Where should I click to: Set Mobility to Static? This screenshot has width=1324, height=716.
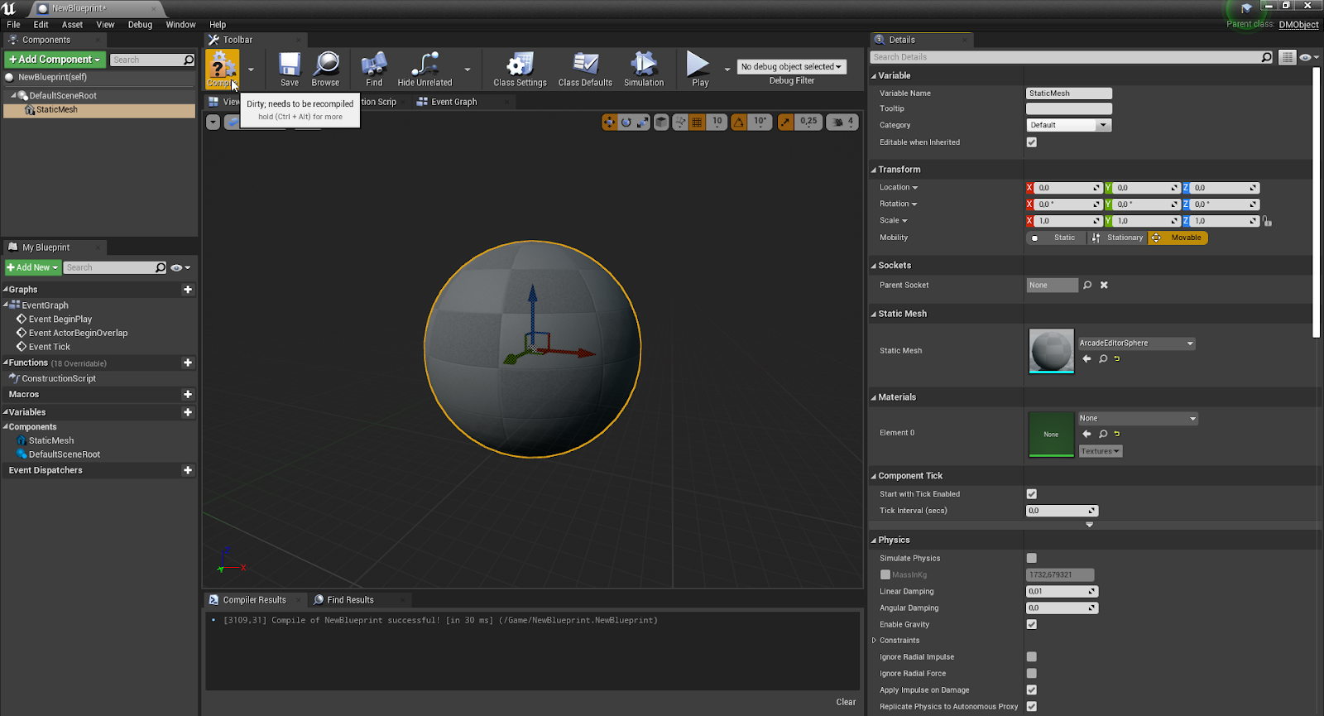tap(1055, 238)
